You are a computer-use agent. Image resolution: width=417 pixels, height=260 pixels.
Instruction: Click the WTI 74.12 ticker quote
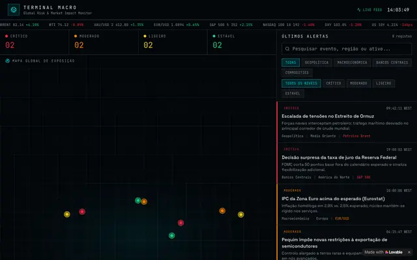66,25
